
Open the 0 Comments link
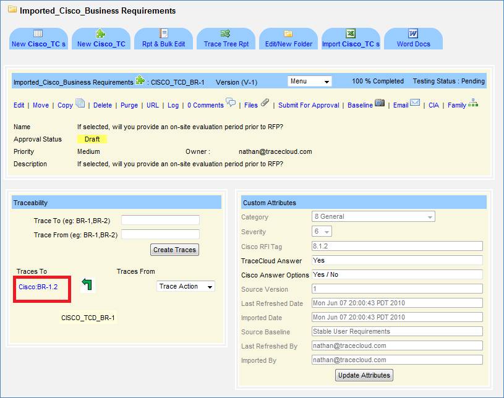(x=205, y=105)
